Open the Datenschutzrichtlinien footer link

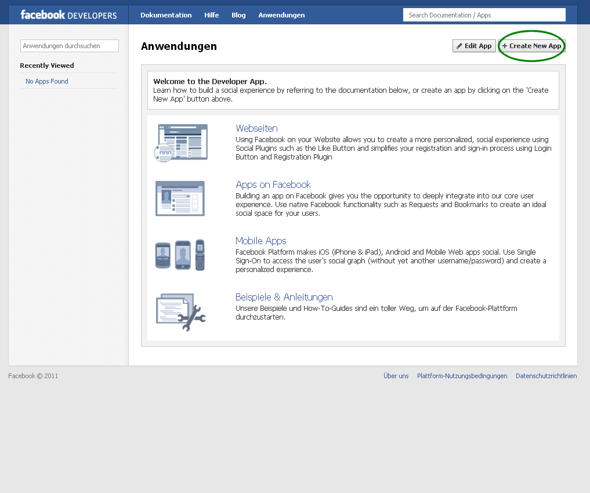coord(546,376)
